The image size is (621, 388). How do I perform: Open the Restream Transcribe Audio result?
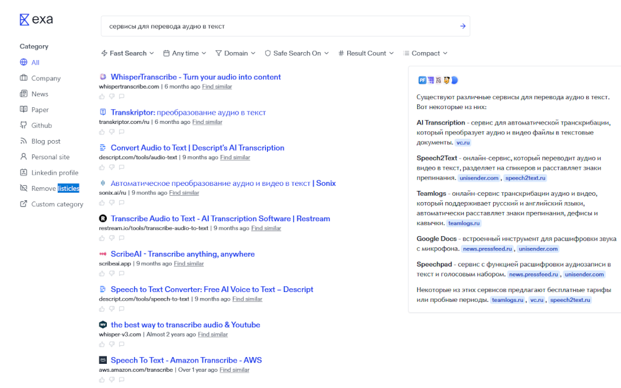pyautogui.click(x=220, y=219)
